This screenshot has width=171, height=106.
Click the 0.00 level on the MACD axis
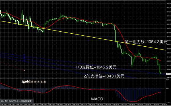coord(168,88)
